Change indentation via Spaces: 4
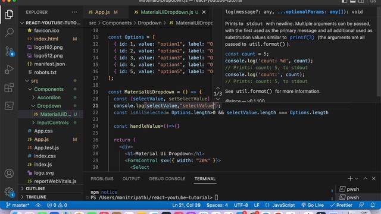 [x=217, y=205]
